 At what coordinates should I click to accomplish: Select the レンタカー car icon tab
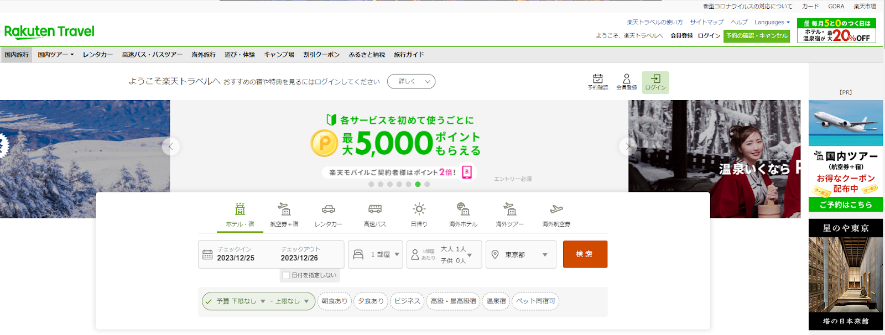tap(329, 215)
